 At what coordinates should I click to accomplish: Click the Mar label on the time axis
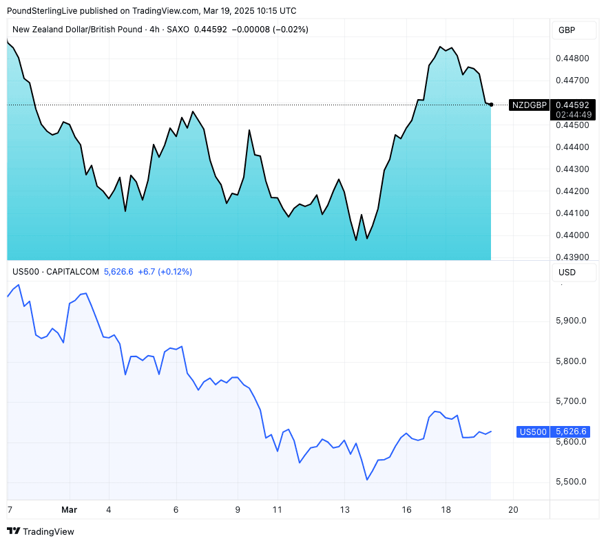click(69, 509)
